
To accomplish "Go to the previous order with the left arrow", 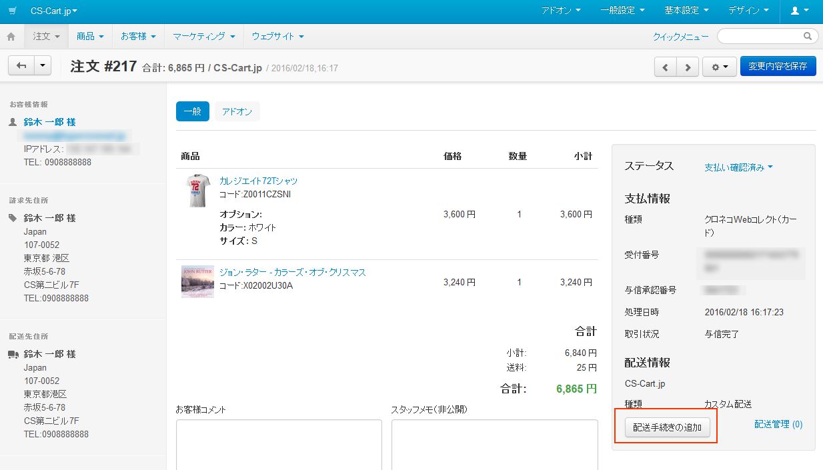I will tap(666, 65).
